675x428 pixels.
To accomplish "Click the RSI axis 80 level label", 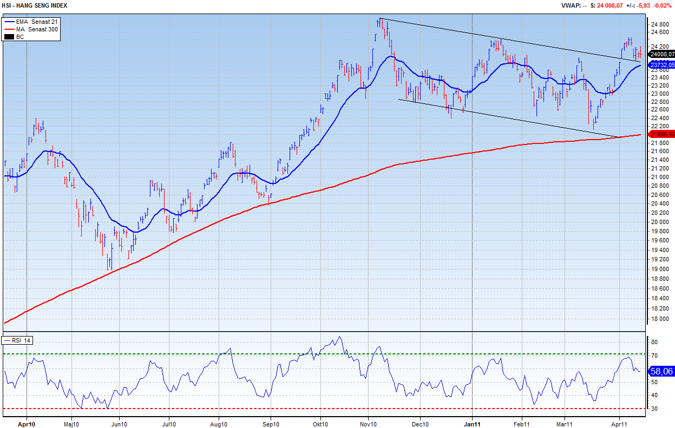I will pyautogui.click(x=654, y=343).
